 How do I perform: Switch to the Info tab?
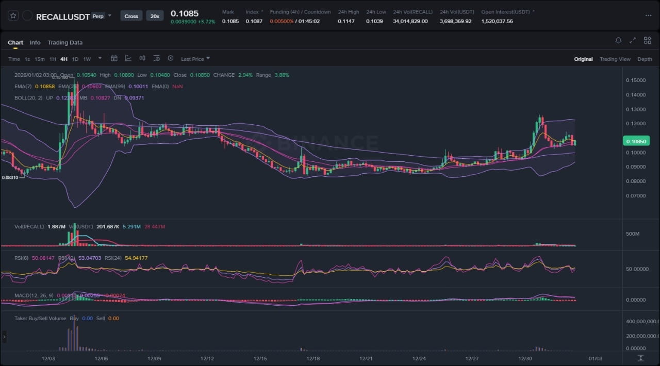[x=35, y=42]
